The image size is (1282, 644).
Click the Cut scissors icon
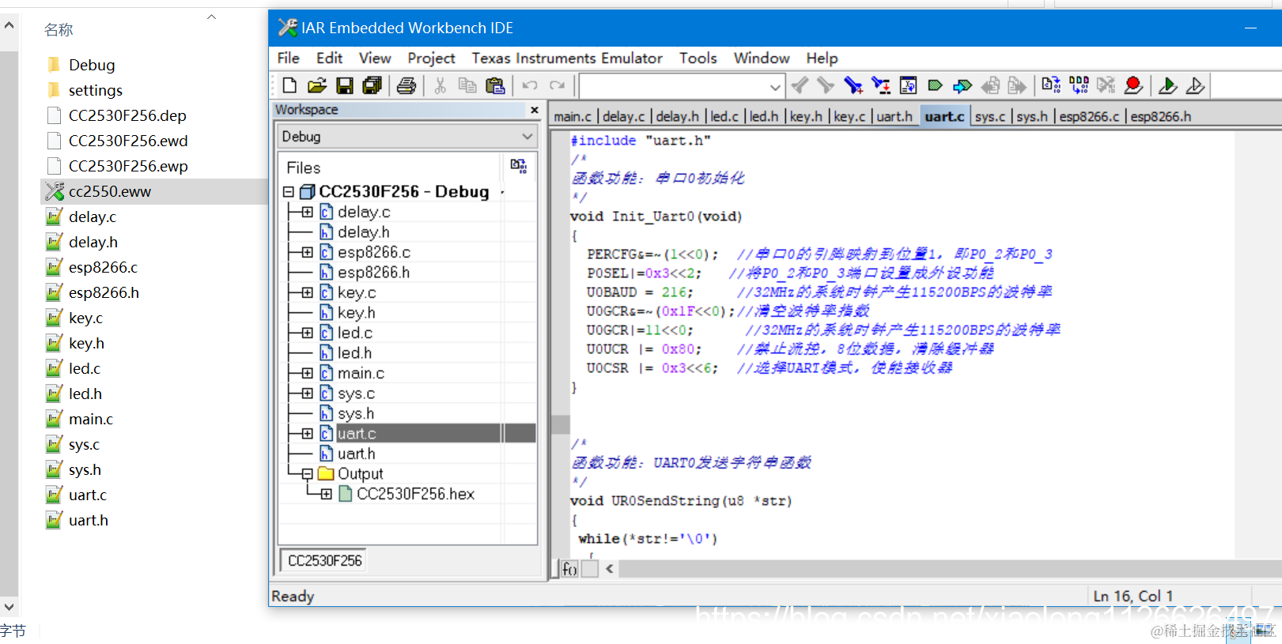tap(441, 85)
